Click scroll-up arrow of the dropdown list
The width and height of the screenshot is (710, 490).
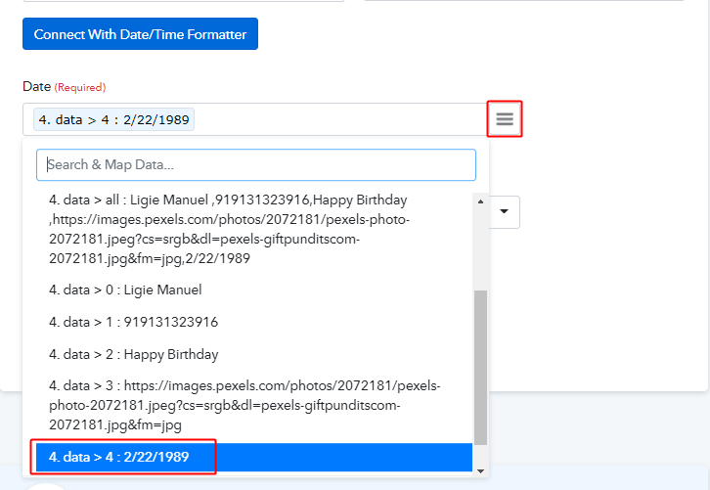(x=480, y=201)
